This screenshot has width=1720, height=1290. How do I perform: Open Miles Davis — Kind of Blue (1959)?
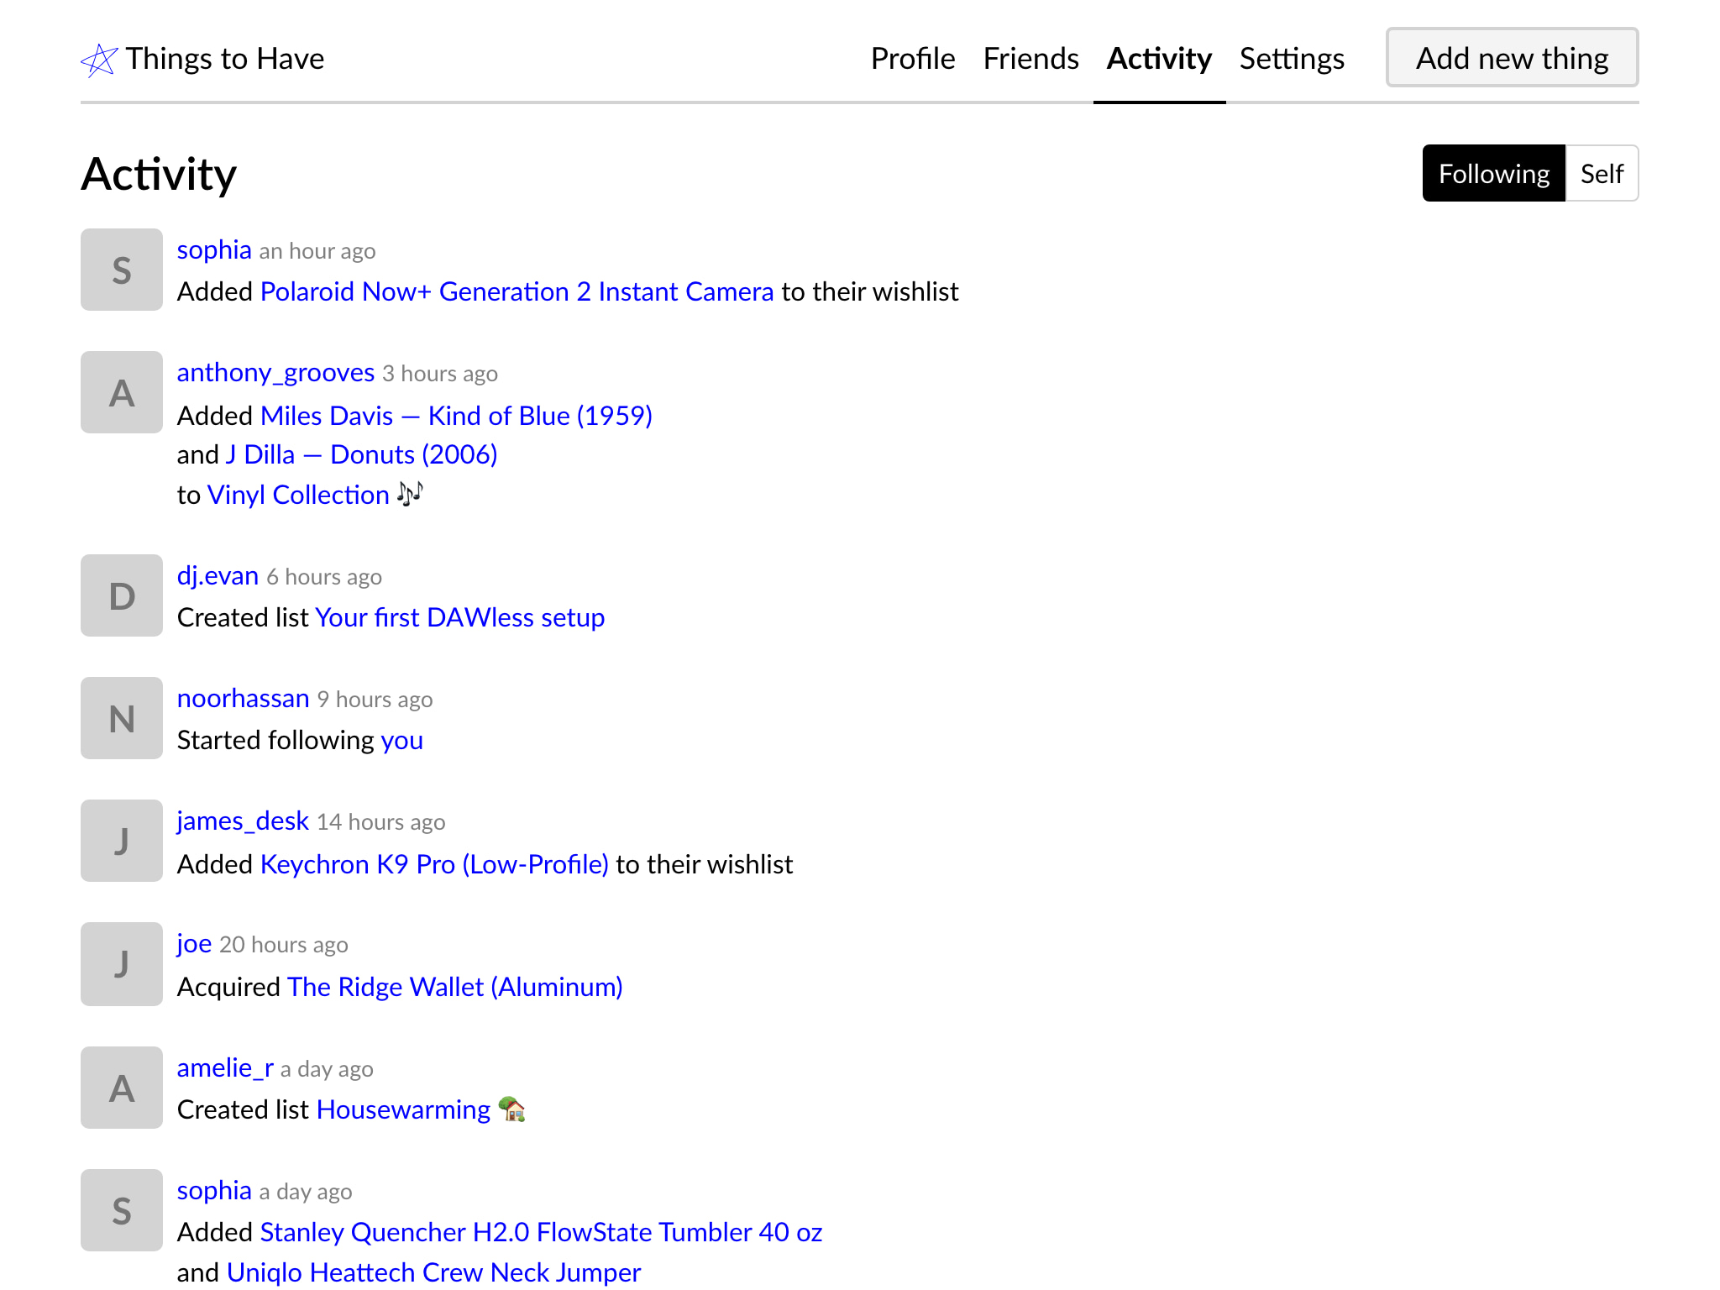coord(457,416)
